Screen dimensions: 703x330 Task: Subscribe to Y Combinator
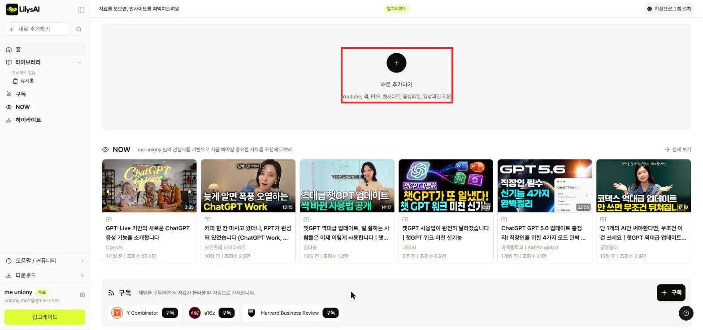tap(169, 313)
